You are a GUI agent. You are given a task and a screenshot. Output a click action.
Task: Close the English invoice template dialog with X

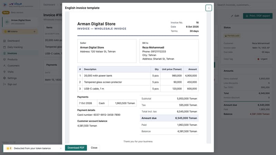(x=209, y=8)
